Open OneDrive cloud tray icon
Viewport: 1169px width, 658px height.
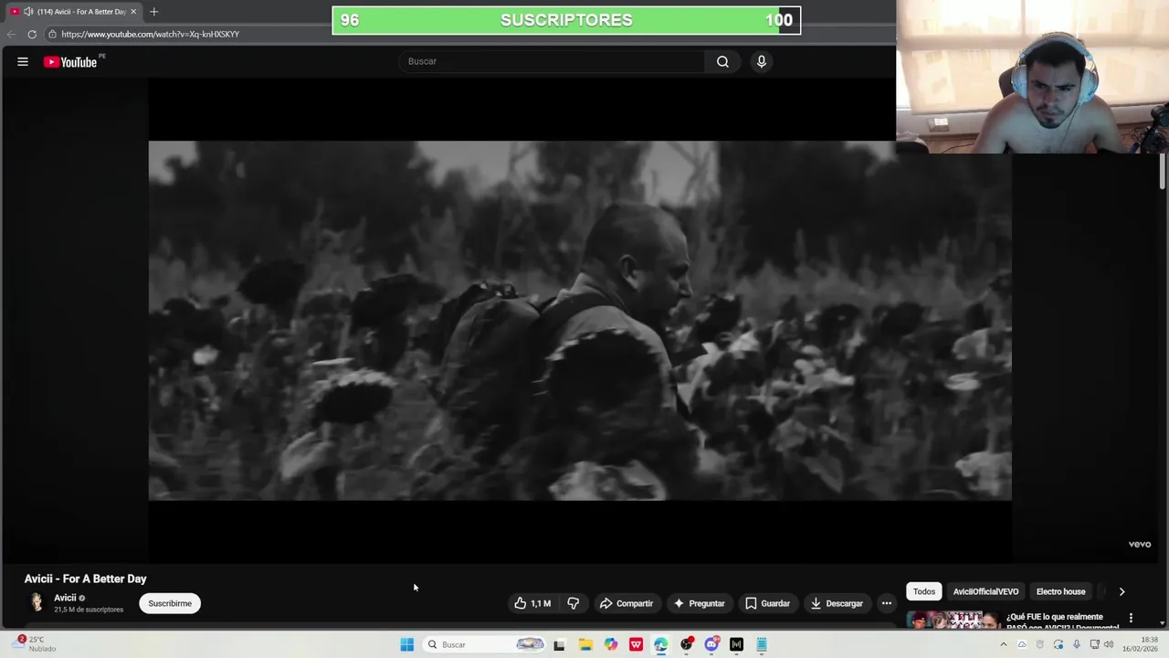click(x=1022, y=644)
